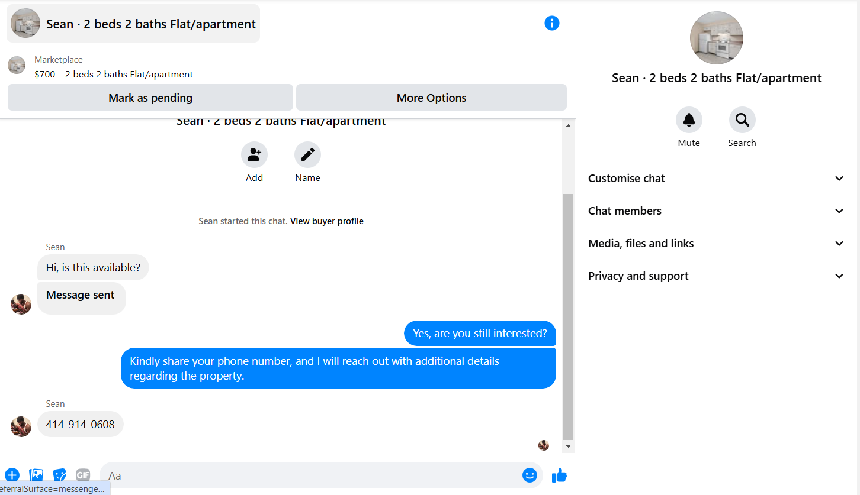Open the $700 2 beds 2 baths listing link
Image resolution: width=860 pixels, height=495 pixels.
114,75
